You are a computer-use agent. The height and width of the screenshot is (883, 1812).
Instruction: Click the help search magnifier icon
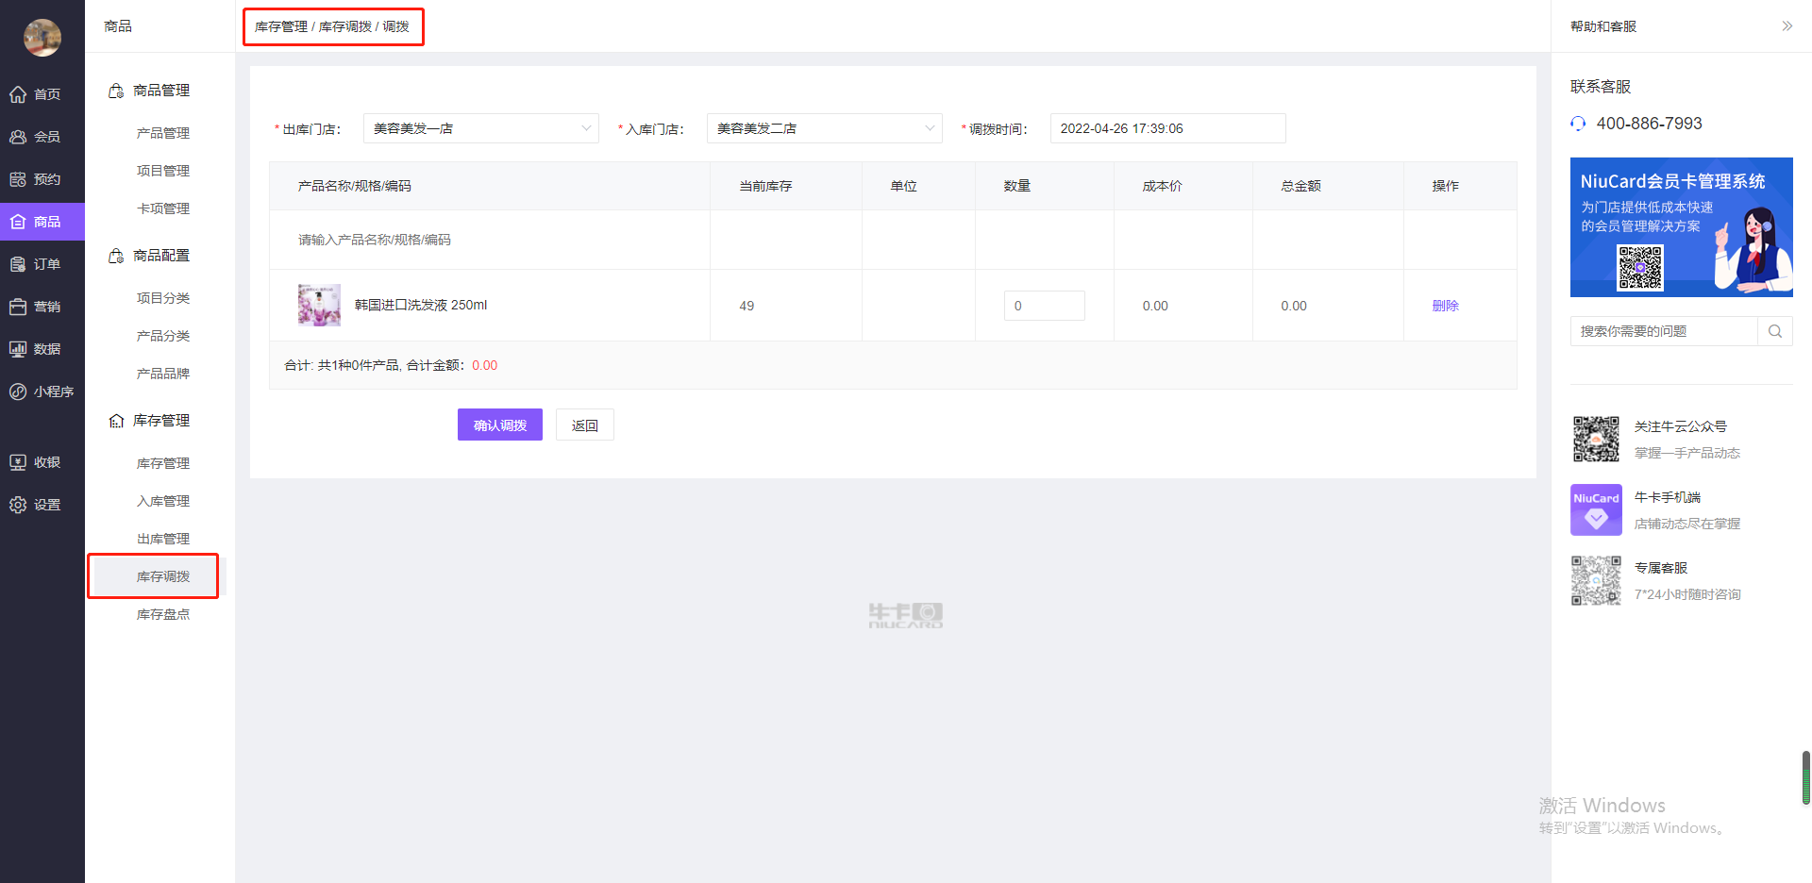tap(1775, 331)
